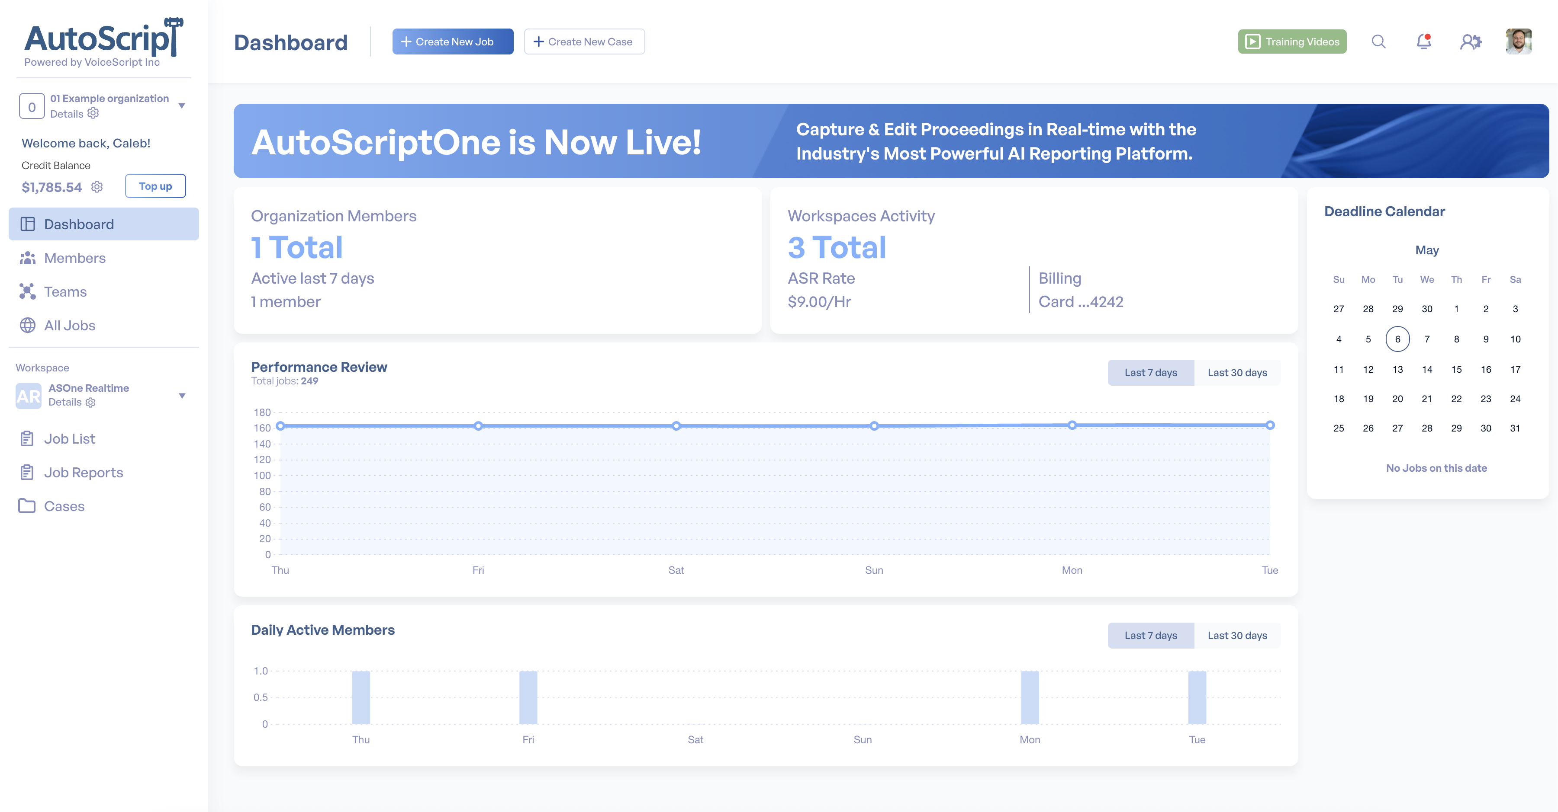Click the organization 0 avatar box

[x=32, y=106]
